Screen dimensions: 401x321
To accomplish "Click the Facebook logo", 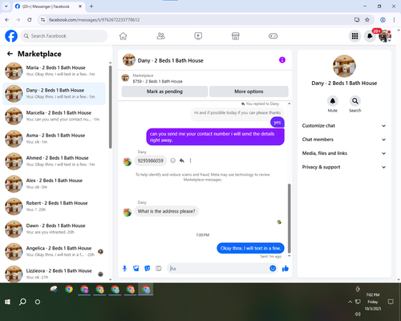I will (11, 36).
